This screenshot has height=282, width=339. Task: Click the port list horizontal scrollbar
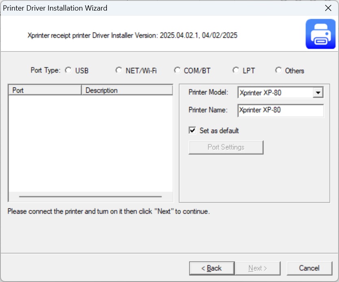point(90,197)
